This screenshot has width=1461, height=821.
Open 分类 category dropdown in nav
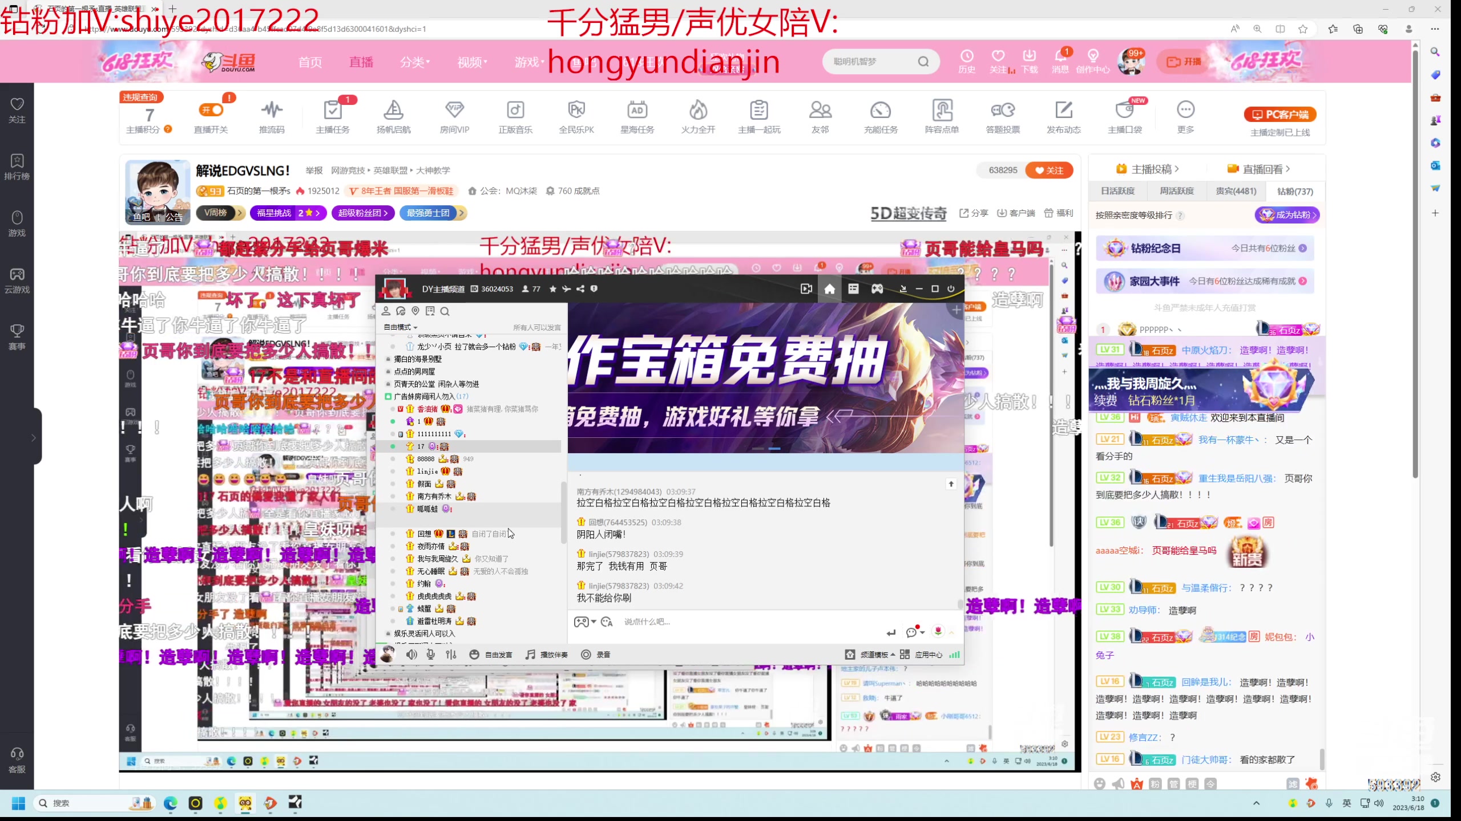pyautogui.click(x=415, y=62)
